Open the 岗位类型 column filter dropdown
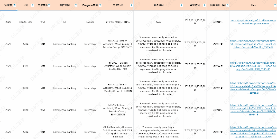The image size is (277, 139). (x=49, y=5)
